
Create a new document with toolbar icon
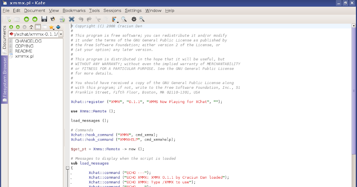[9, 19]
